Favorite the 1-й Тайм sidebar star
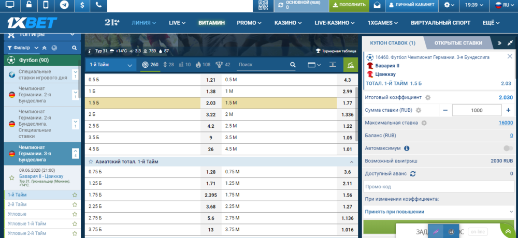Viewport: 518px width, 238px height. (75, 195)
